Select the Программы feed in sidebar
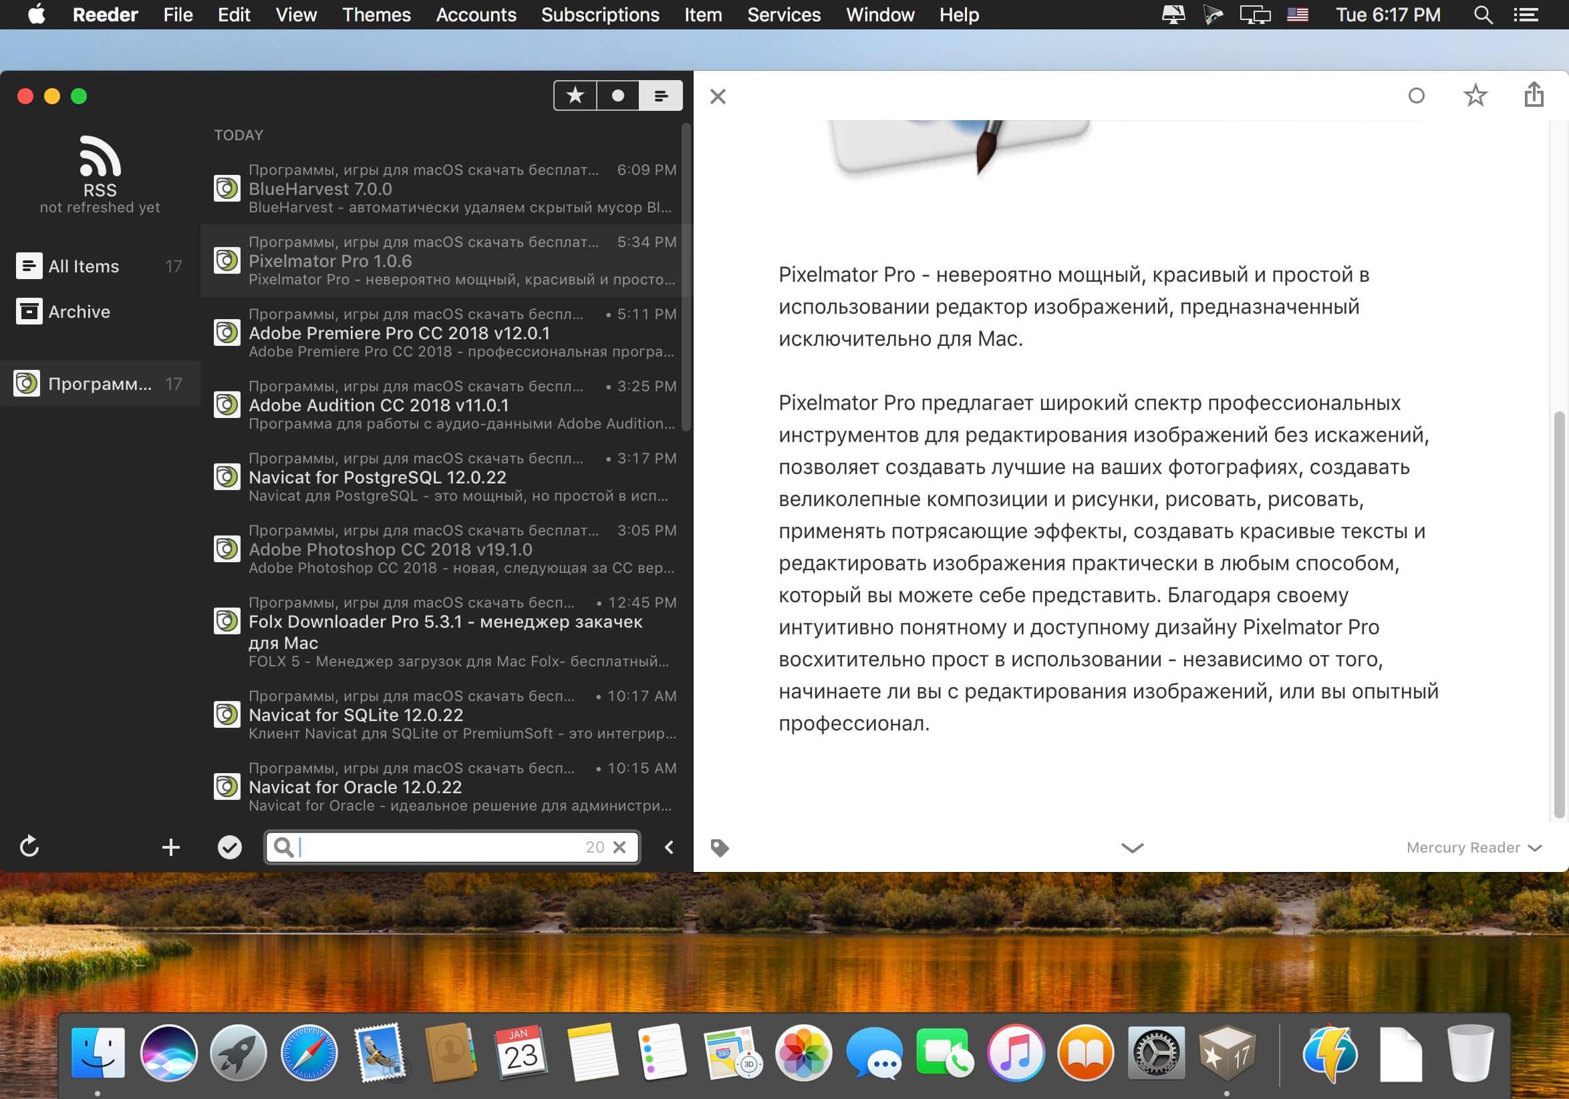The image size is (1569, 1099). click(x=100, y=384)
